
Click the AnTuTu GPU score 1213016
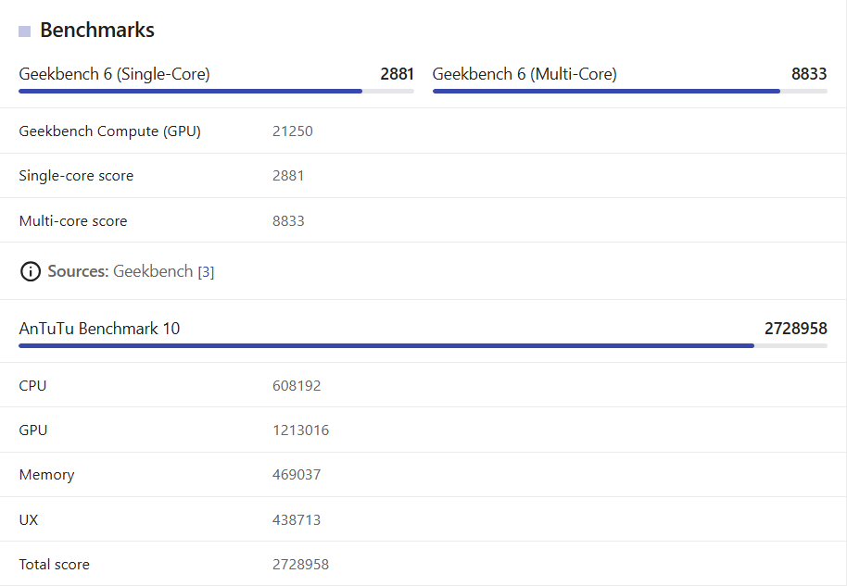[x=301, y=430]
